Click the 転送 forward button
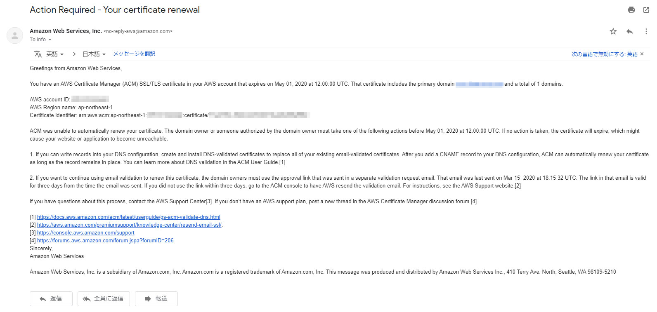Viewport: 657px width, 312px height. coord(156,299)
